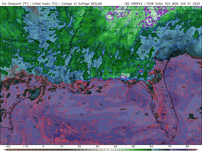Click the '2m Dewpoint (°F)' title text

[x=15, y=4]
